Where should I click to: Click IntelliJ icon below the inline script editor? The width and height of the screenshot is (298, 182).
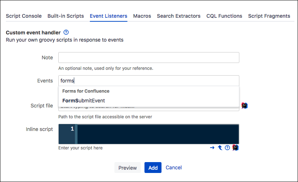coord(235,148)
